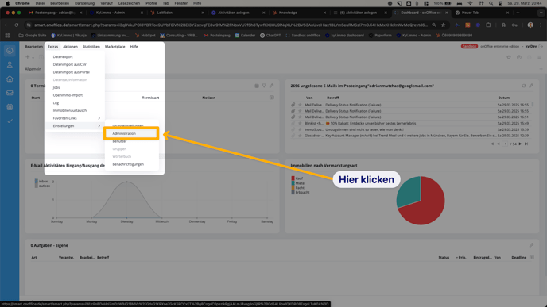Viewport: 547px width, 307px height.
Task: Star the Mail Delivery e-mail dated 16:51
Action: pyautogui.click(x=300, y=117)
